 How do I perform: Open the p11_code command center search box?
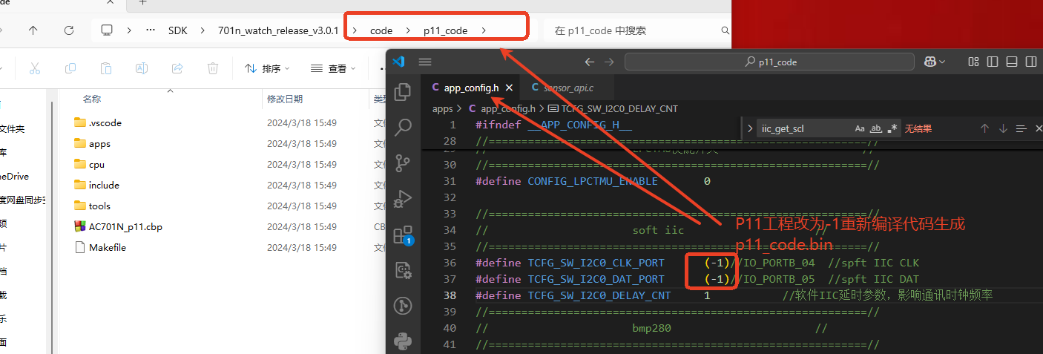point(771,62)
